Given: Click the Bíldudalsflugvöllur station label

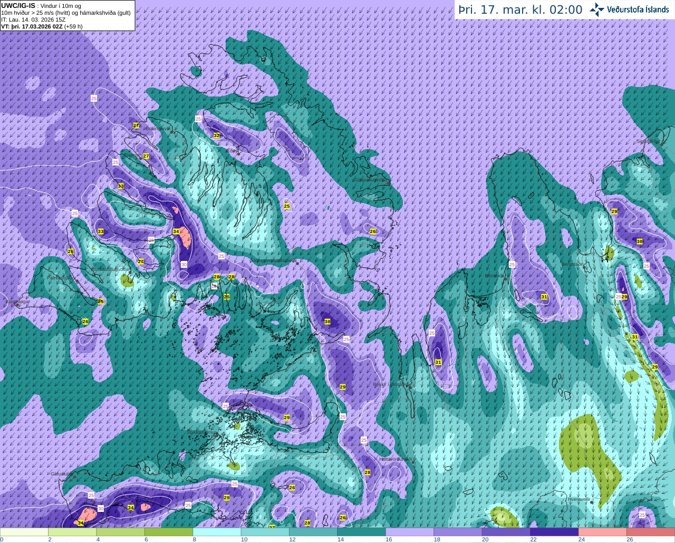Looking at the screenshot, I should [110, 269].
